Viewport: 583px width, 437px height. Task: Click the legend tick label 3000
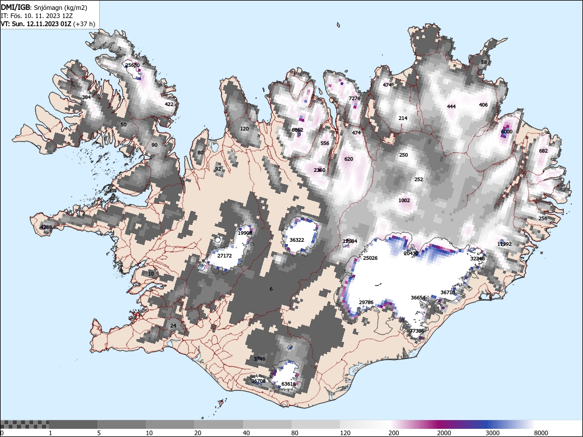pyautogui.click(x=493, y=433)
